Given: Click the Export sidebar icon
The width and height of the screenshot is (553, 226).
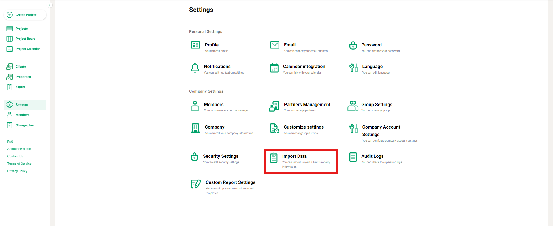Looking at the screenshot, I should point(10,87).
